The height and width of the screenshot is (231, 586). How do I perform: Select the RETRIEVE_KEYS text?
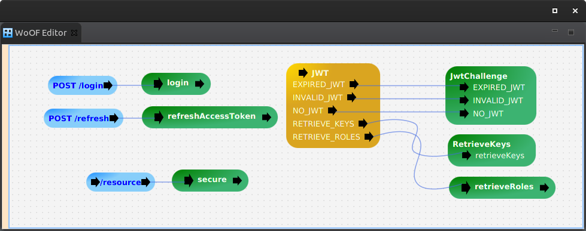pos(323,124)
